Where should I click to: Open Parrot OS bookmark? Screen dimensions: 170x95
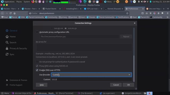pyautogui.click(x=143, y=17)
